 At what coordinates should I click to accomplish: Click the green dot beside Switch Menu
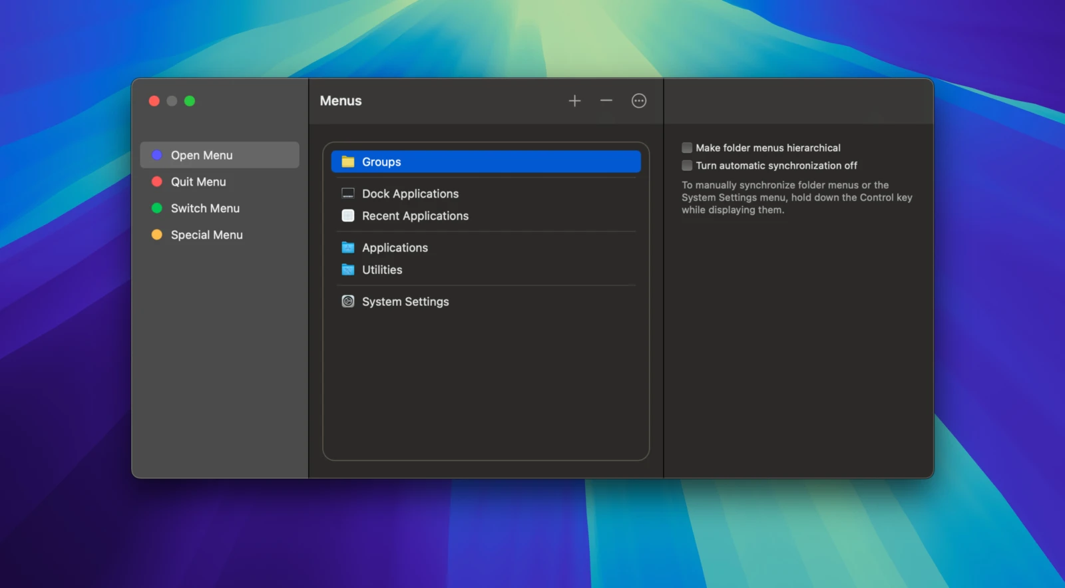[x=157, y=208]
